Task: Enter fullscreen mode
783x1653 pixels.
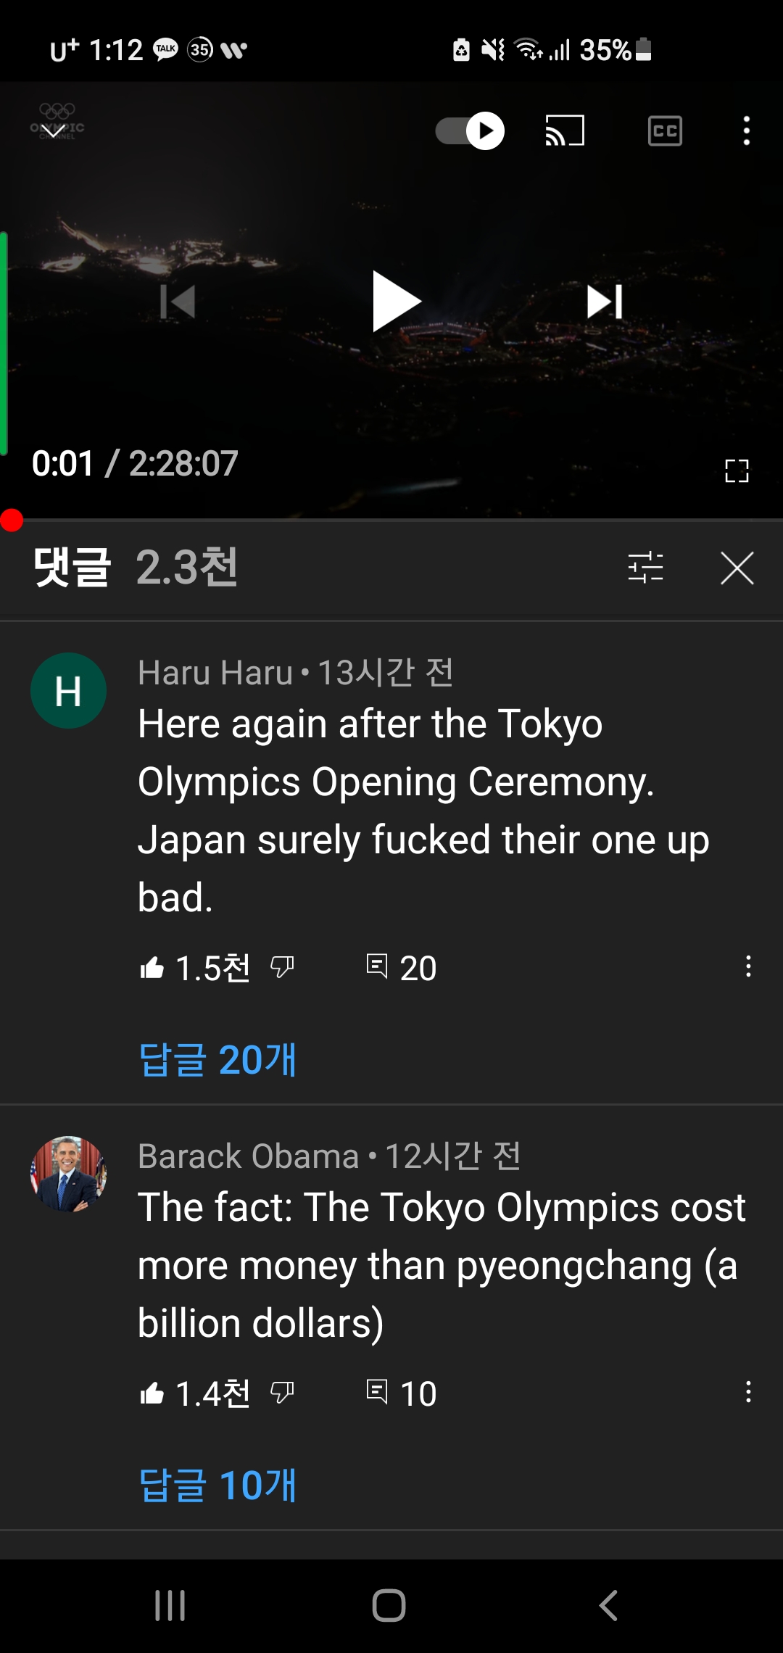Action: (x=737, y=471)
